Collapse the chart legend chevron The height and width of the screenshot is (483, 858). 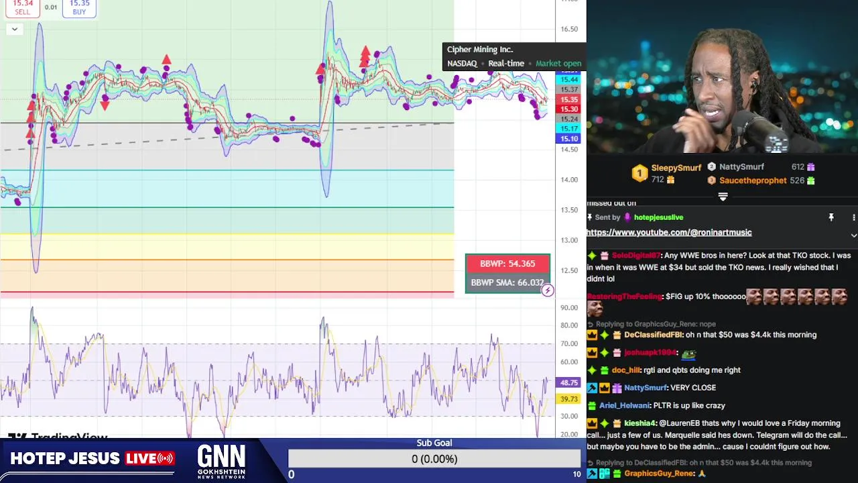point(14,29)
